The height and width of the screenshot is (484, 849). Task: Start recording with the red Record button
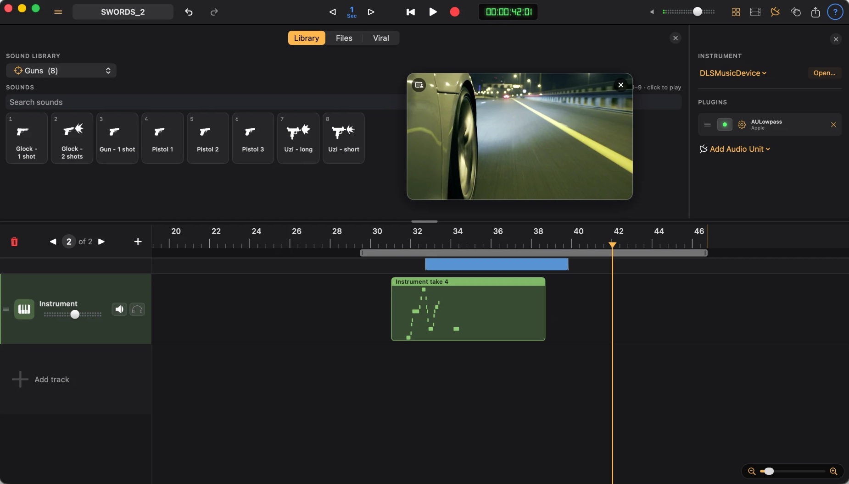pos(455,12)
